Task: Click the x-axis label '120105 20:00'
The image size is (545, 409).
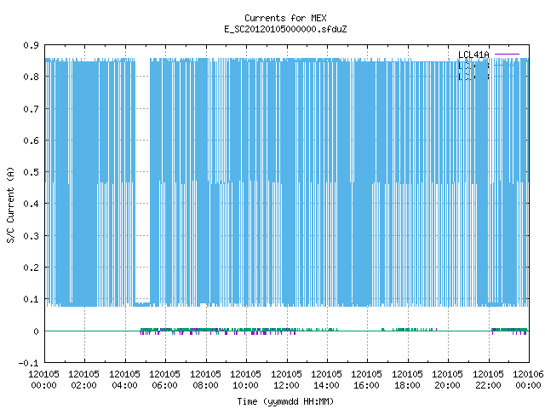Action: click(447, 380)
